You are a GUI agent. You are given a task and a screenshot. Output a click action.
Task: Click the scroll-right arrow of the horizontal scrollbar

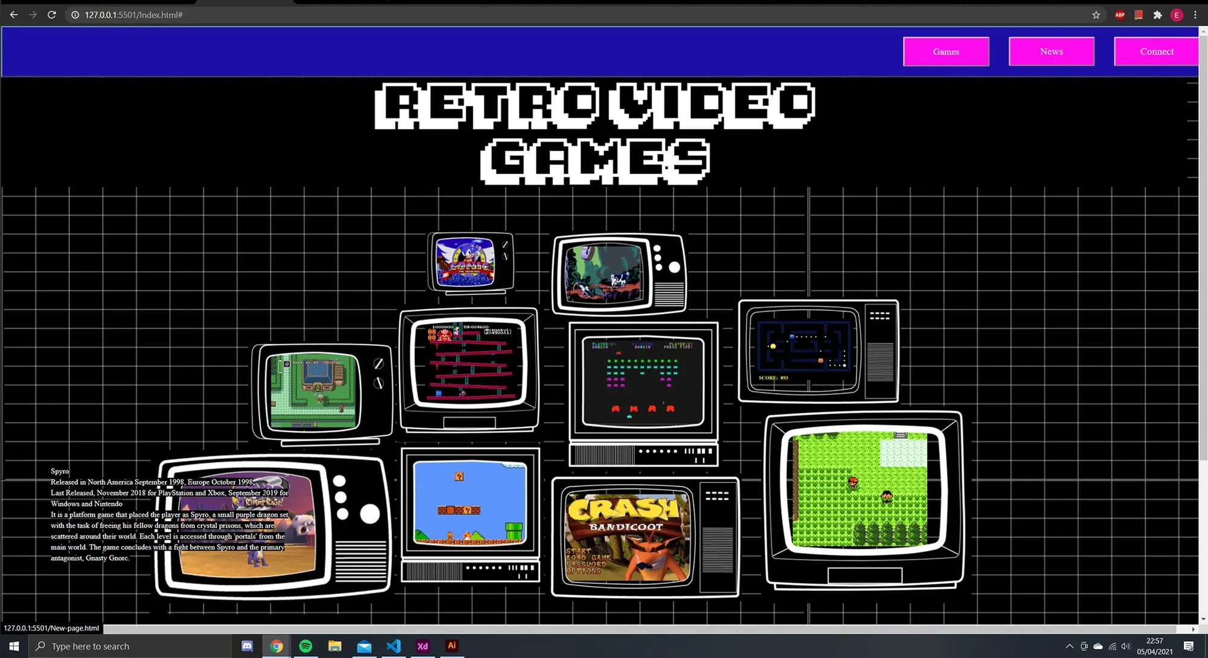click(x=1194, y=629)
